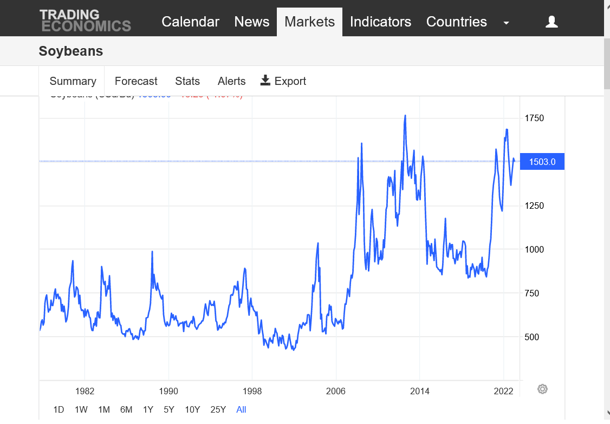Click the 750 price axis label

point(531,293)
